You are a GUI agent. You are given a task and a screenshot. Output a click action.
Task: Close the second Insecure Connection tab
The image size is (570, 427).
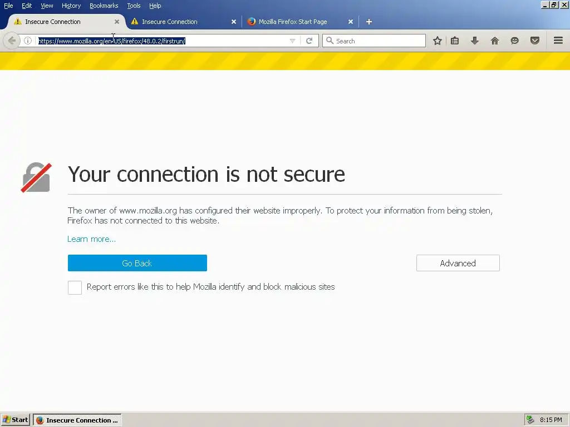234,22
